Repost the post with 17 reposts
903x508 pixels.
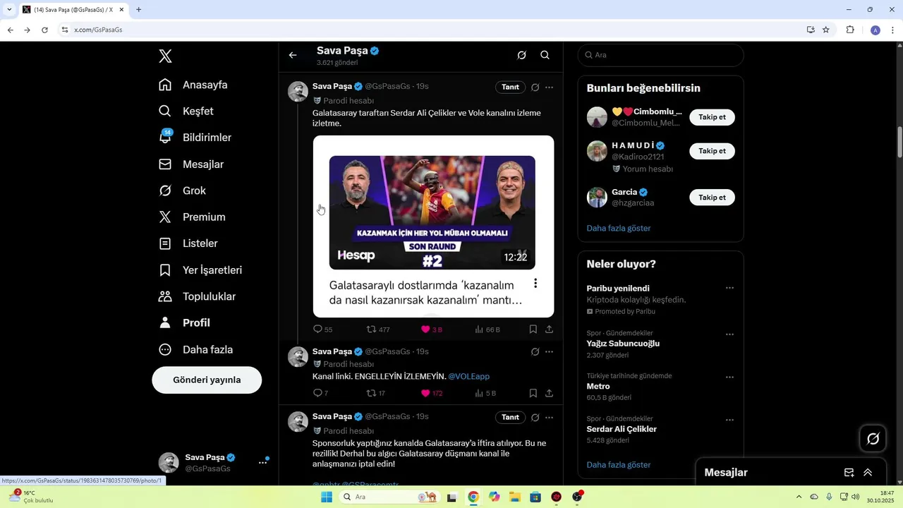(376, 393)
